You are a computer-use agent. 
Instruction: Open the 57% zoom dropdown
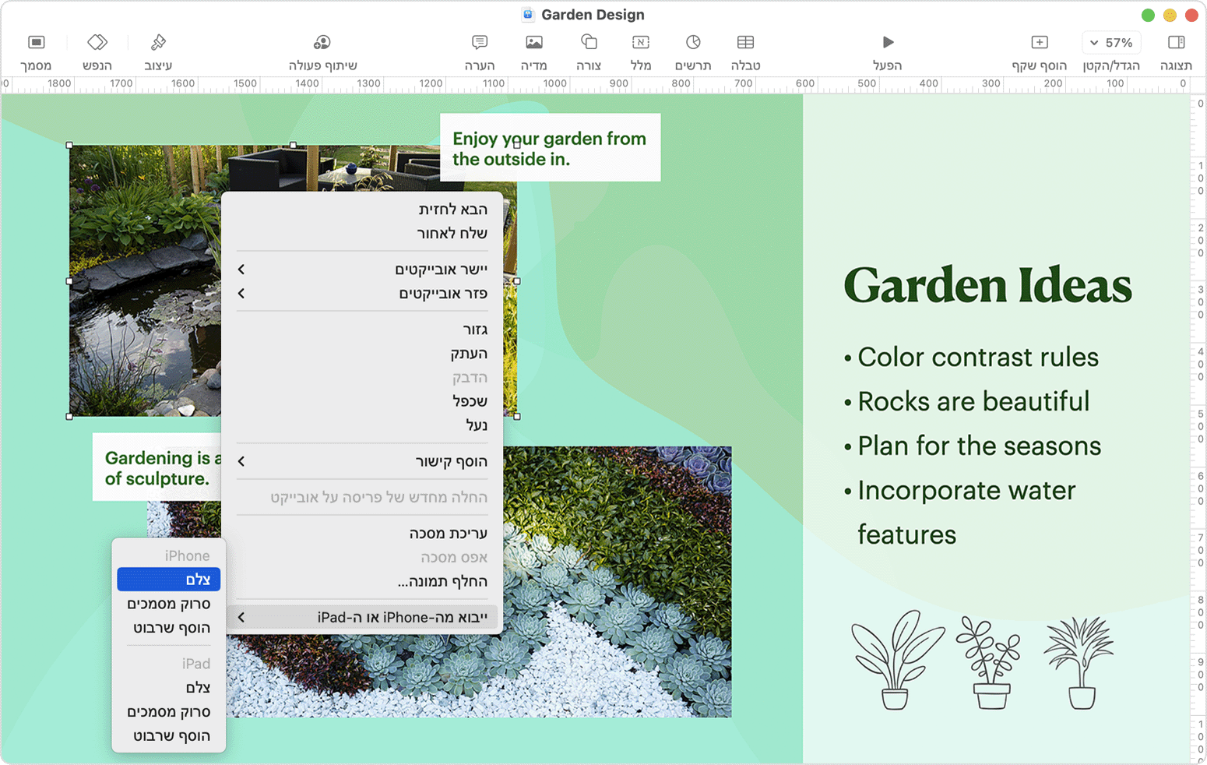pos(1111,42)
